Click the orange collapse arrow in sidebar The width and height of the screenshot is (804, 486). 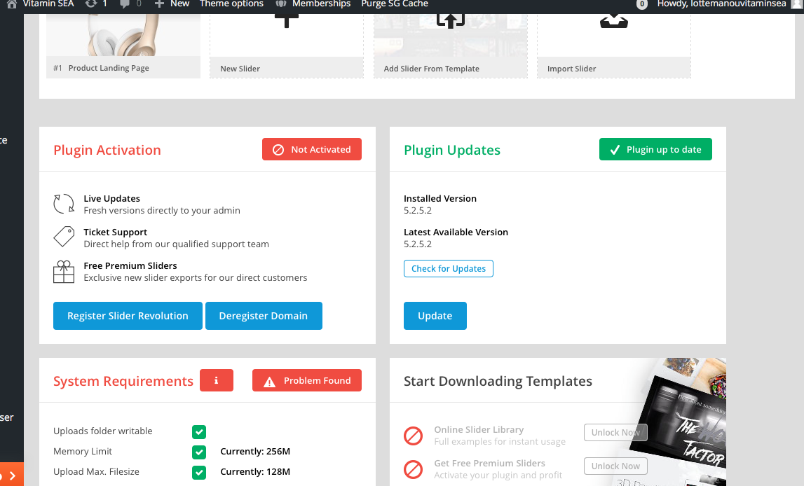(12, 475)
